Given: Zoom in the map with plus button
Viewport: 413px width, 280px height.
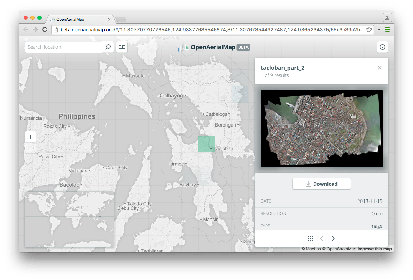Looking at the screenshot, I should 30,137.
